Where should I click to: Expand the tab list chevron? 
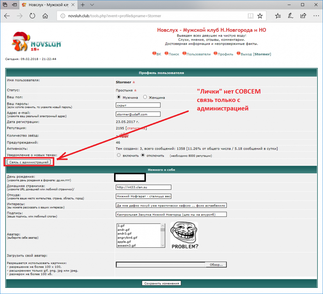tap(92, 5)
